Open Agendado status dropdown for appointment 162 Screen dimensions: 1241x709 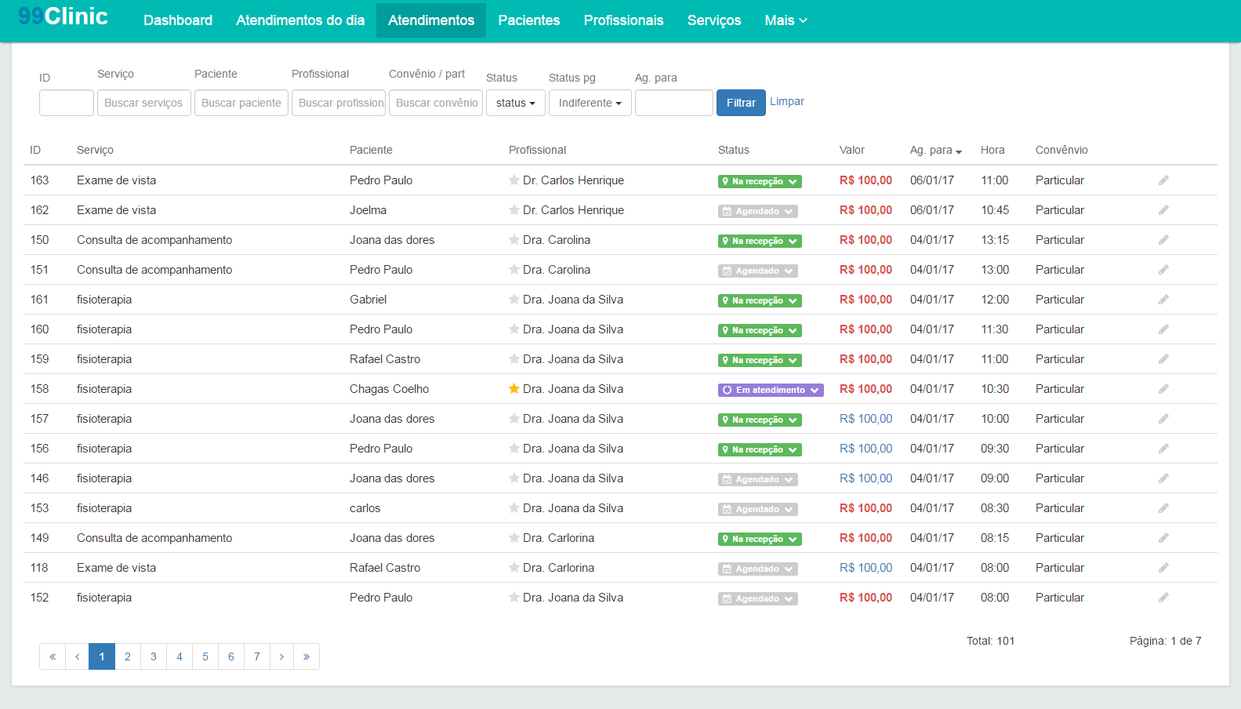coord(757,211)
